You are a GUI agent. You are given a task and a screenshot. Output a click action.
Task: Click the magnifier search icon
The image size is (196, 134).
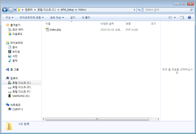[x=191, y=10]
